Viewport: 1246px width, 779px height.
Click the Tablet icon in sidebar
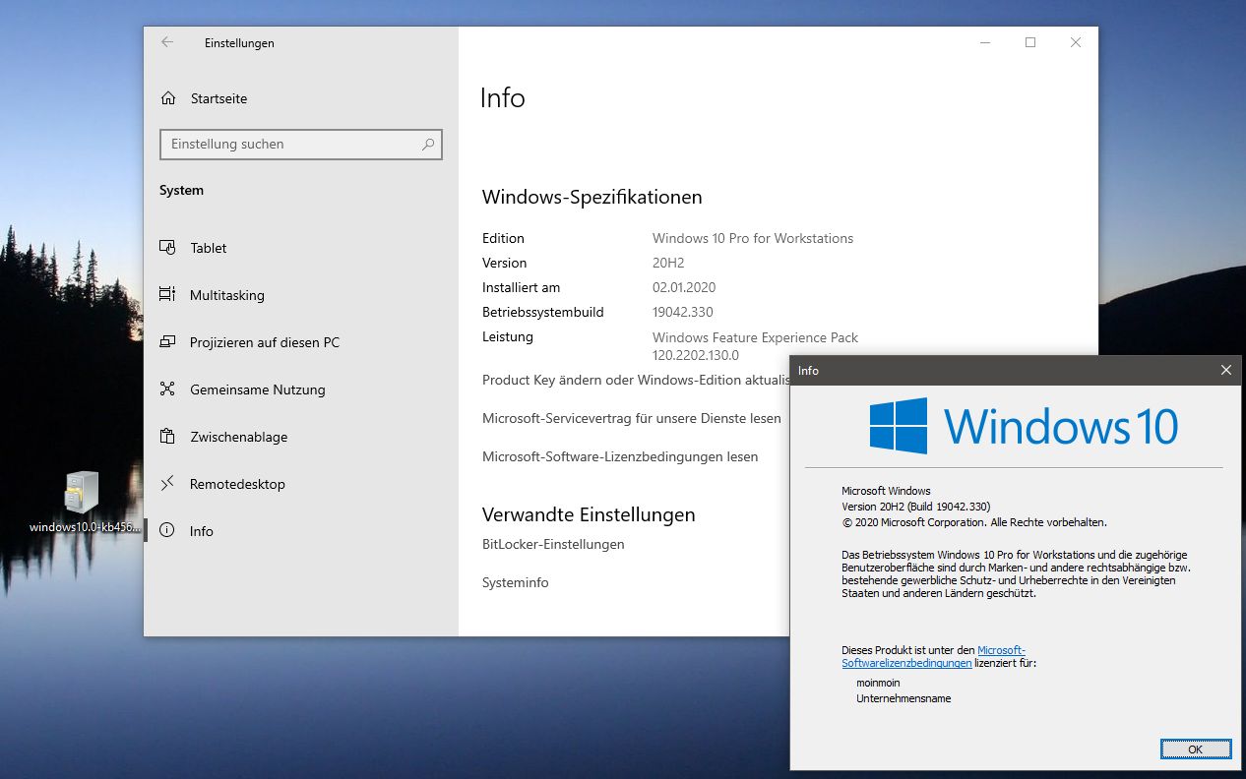[167, 248]
